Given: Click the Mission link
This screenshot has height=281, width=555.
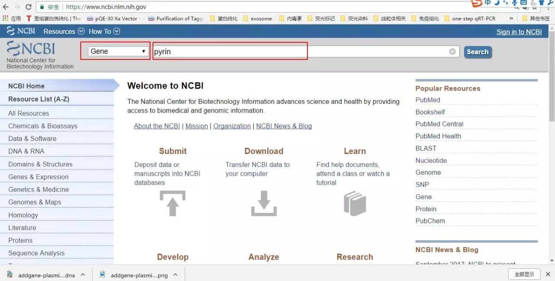Looking at the screenshot, I should click(x=196, y=126).
